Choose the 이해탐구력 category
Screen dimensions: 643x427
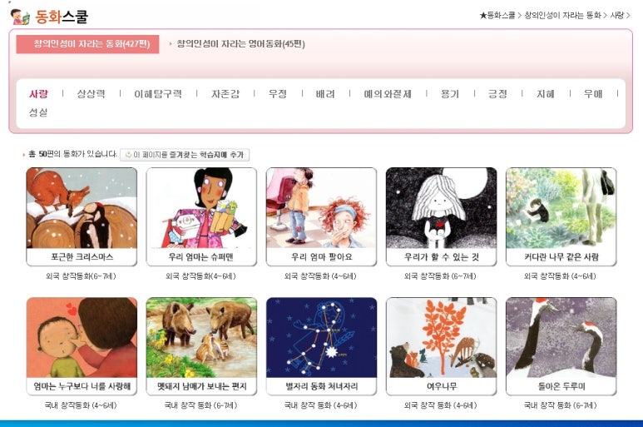click(158, 94)
